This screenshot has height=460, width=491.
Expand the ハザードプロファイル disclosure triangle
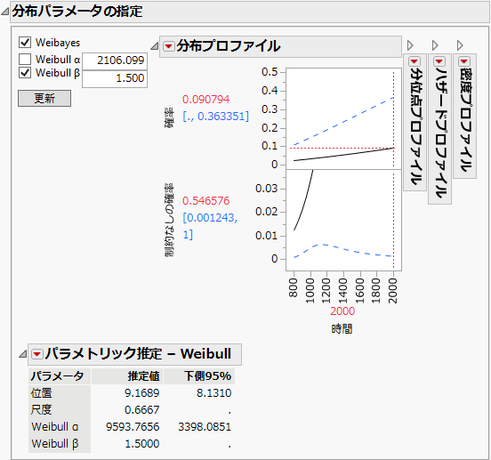click(435, 45)
